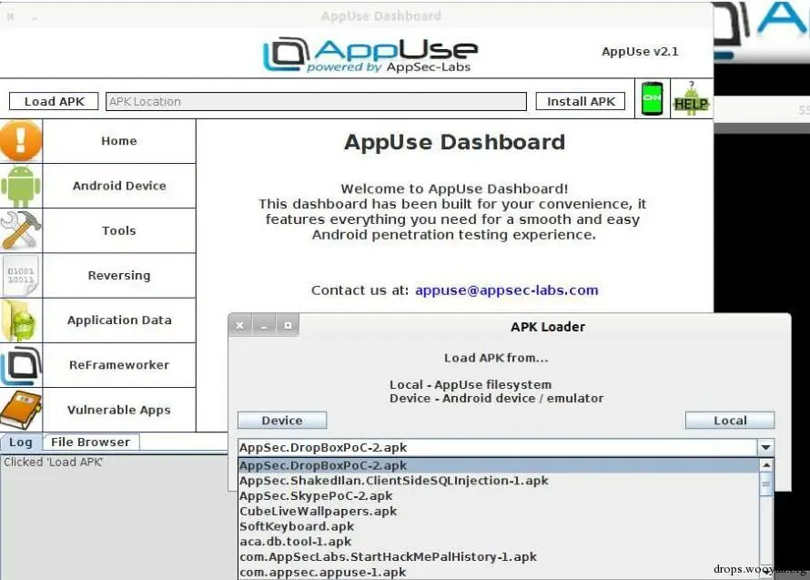This screenshot has width=810, height=580.
Task: Maximize the APK Loader dialog
Action: (x=288, y=326)
